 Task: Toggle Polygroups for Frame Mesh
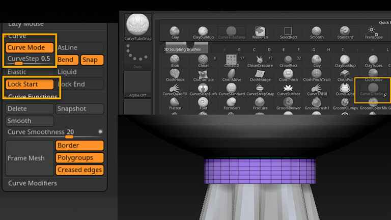[x=79, y=158]
